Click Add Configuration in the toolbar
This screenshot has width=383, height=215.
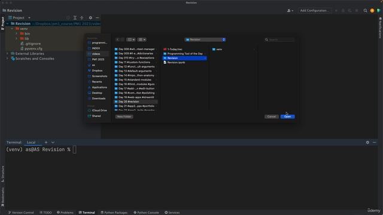[x=315, y=11]
